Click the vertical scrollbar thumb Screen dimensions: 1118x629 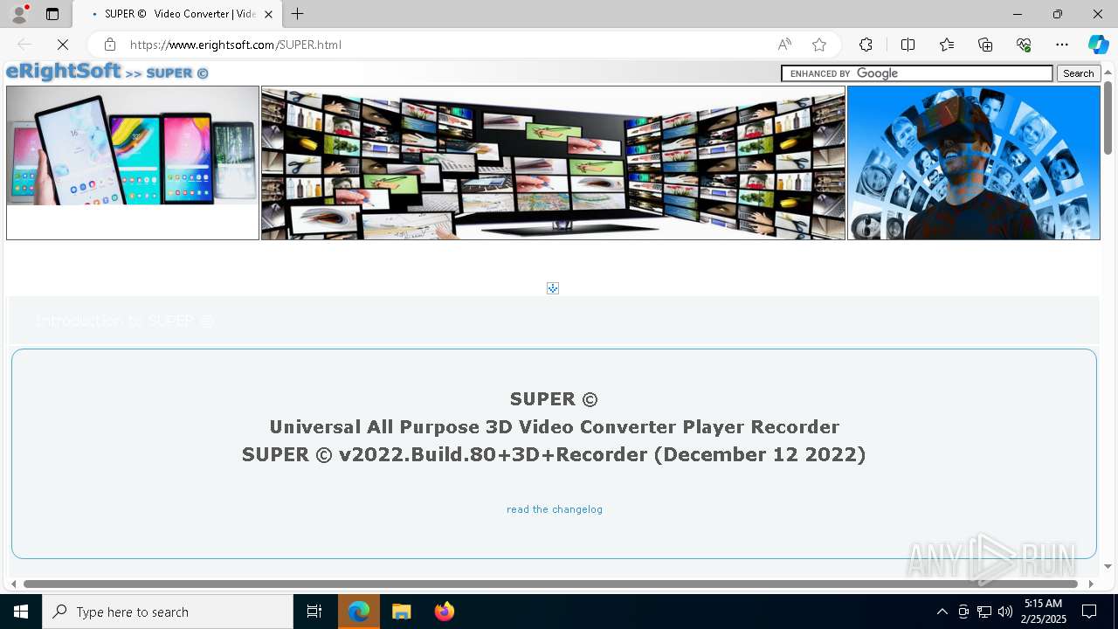(x=1108, y=116)
